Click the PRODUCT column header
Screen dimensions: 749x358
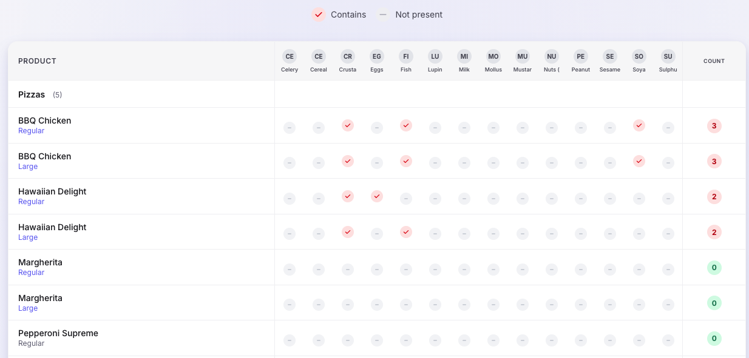tap(37, 61)
